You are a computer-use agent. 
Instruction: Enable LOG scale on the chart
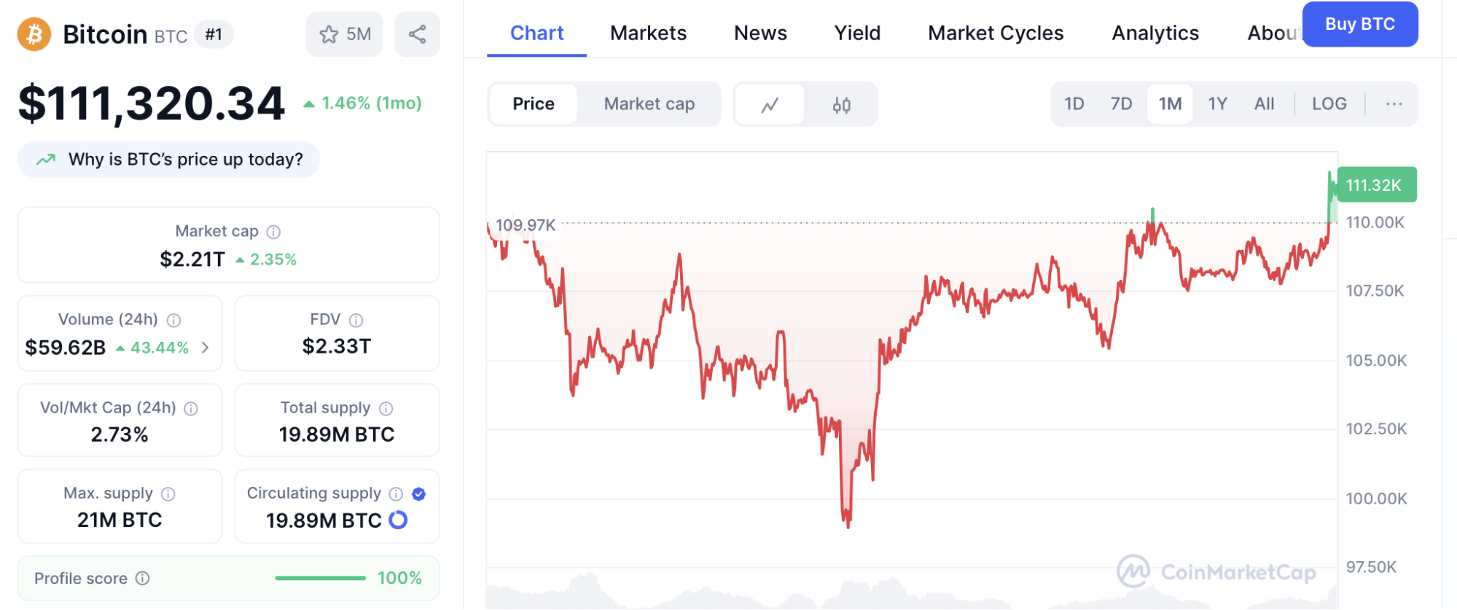[1329, 103]
